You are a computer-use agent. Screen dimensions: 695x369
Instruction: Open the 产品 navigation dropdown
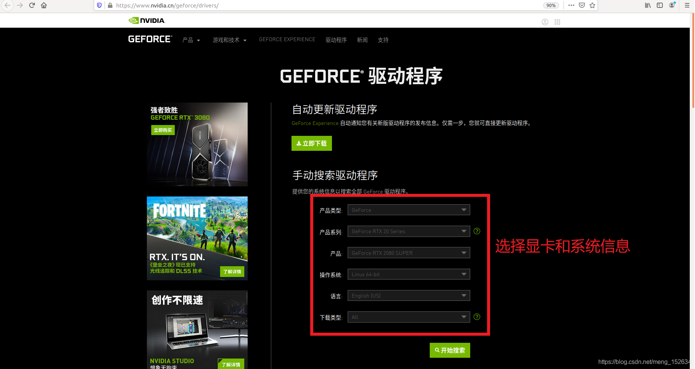pos(191,40)
